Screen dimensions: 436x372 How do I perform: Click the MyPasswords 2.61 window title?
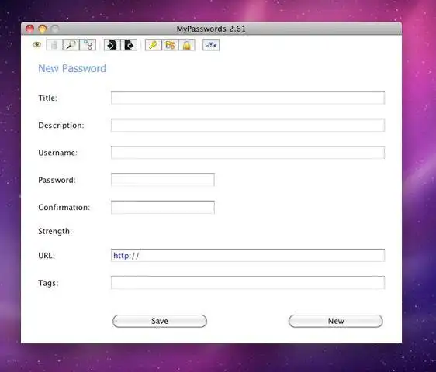211,29
